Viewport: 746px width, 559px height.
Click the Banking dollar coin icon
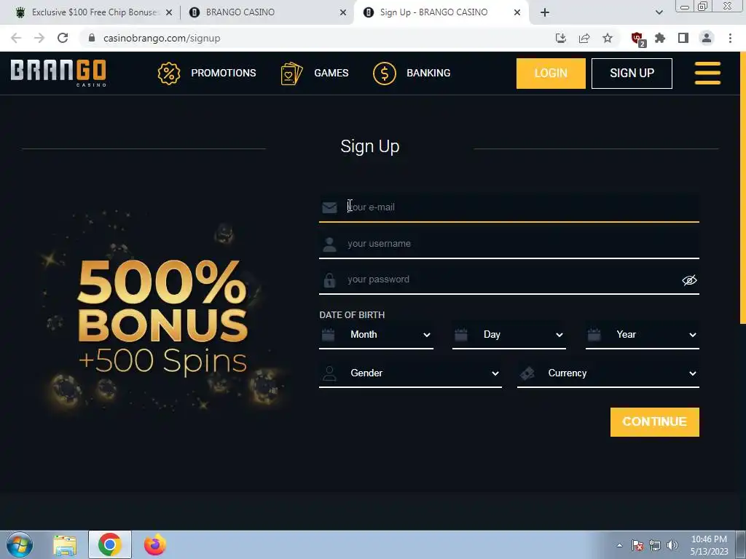pyautogui.click(x=385, y=74)
